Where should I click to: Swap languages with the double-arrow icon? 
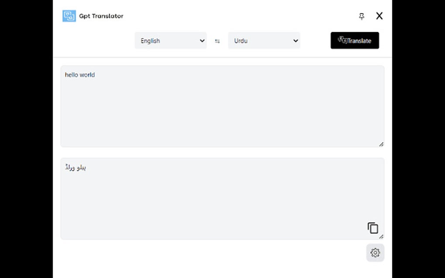(x=217, y=41)
